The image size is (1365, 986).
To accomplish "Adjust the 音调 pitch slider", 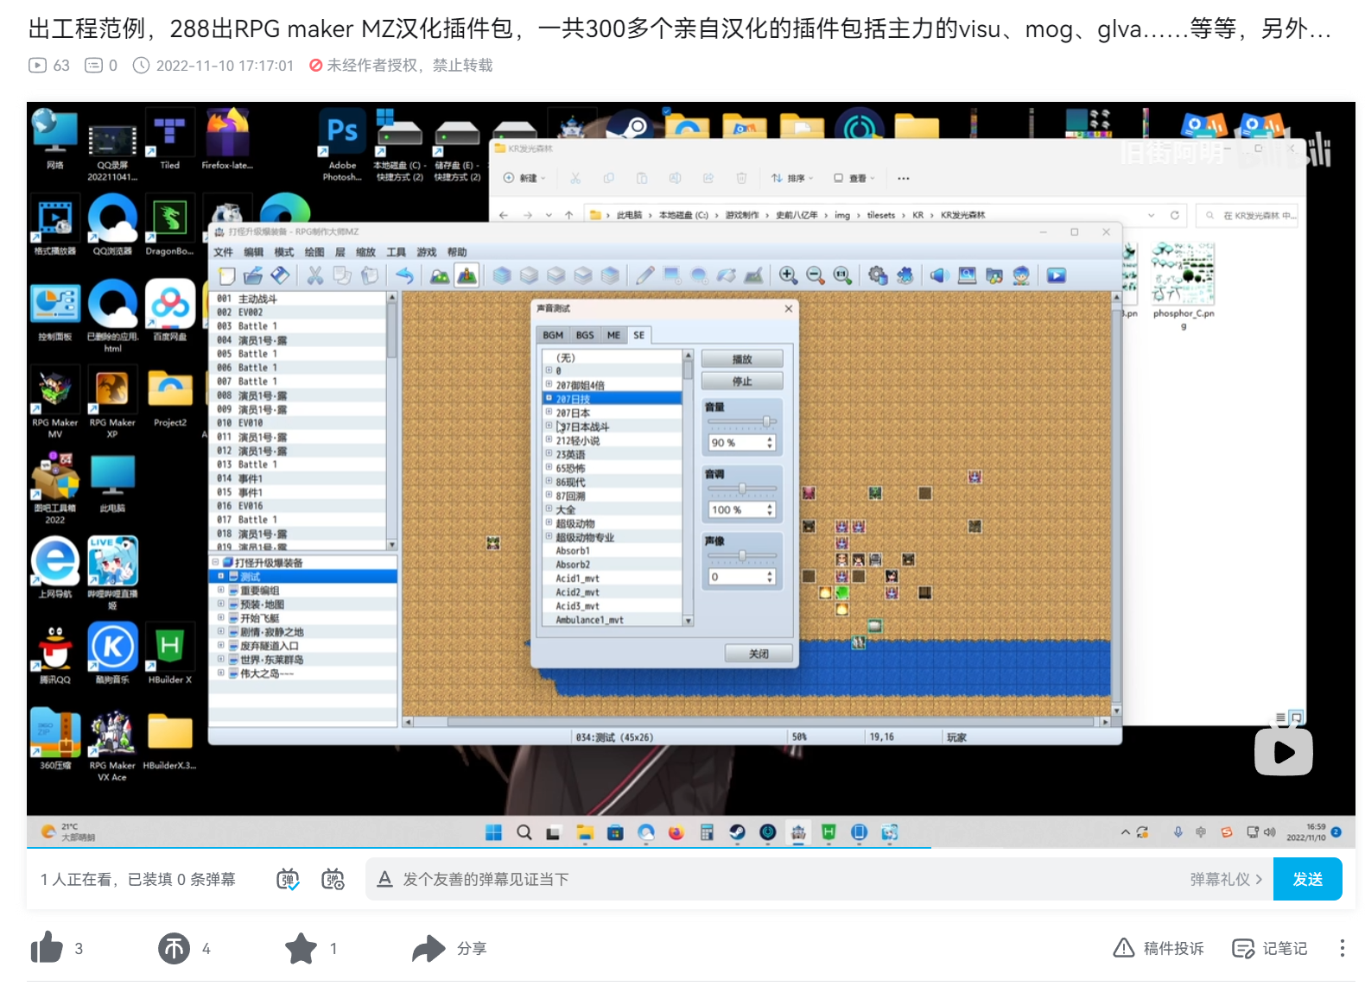I will click(742, 489).
